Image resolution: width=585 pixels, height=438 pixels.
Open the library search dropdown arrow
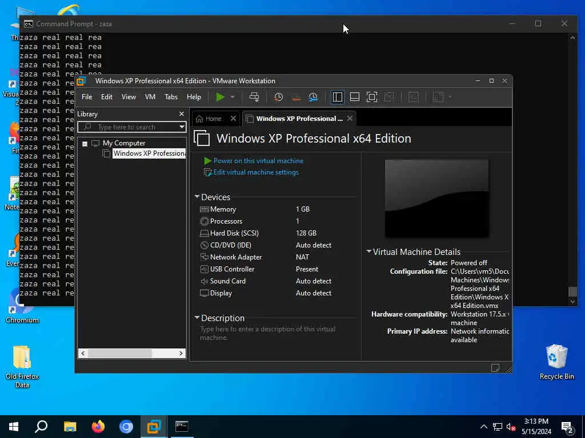point(182,127)
